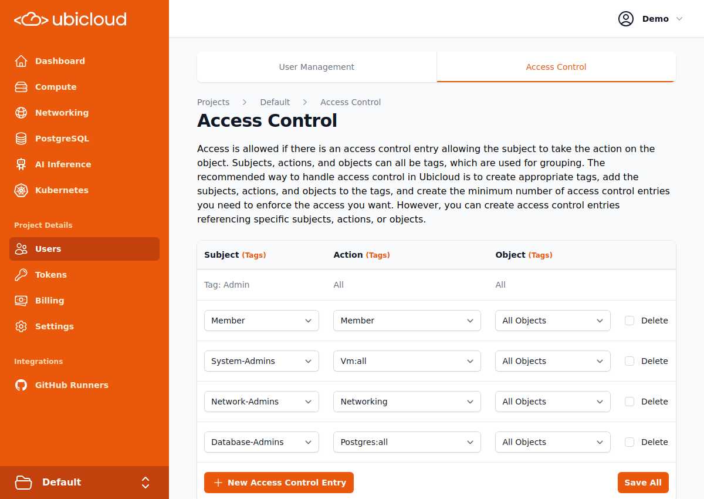The width and height of the screenshot is (704, 499).
Task: Open the Member subject dropdown
Action: (262, 321)
